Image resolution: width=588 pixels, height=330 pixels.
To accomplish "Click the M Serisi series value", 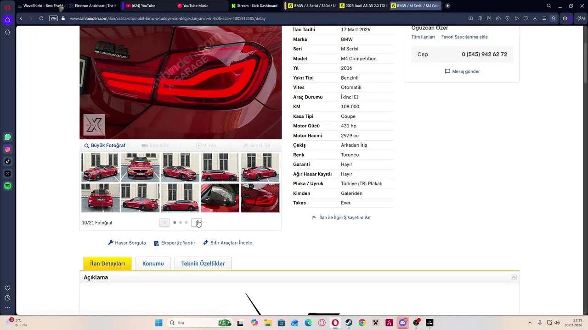I will 350,49.
